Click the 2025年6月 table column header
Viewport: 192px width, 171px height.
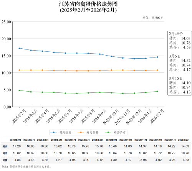point(70,140)
